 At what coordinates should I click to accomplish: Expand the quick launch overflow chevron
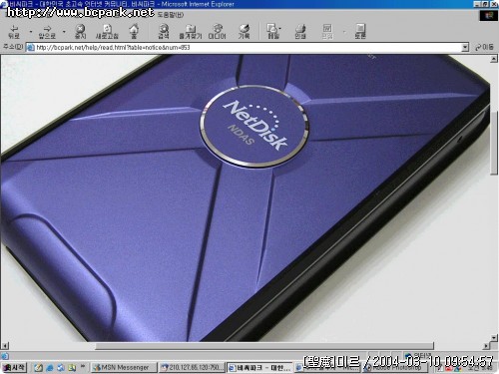point(83,366)
